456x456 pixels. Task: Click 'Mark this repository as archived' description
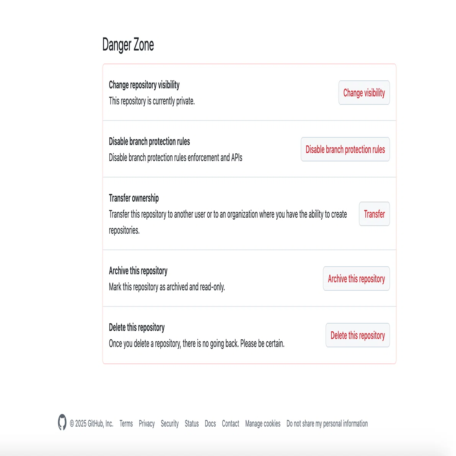[167, 287]
